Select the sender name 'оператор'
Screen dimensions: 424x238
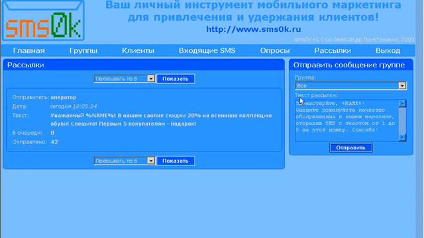click(64, 97)
